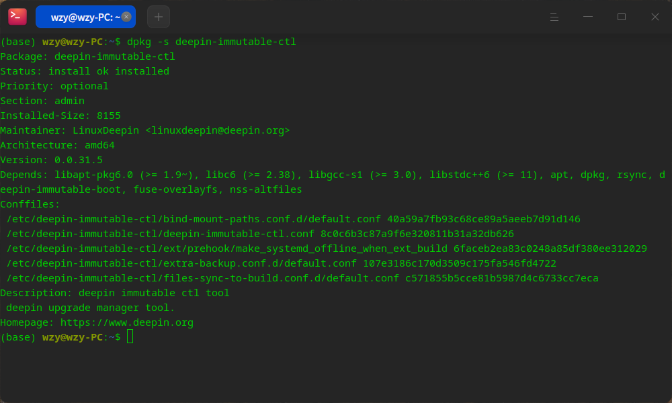Click the command text 'dpkg -s deepin-immutable-ctl'
This screenshot has width=672, height=403.
pos(211,42)
